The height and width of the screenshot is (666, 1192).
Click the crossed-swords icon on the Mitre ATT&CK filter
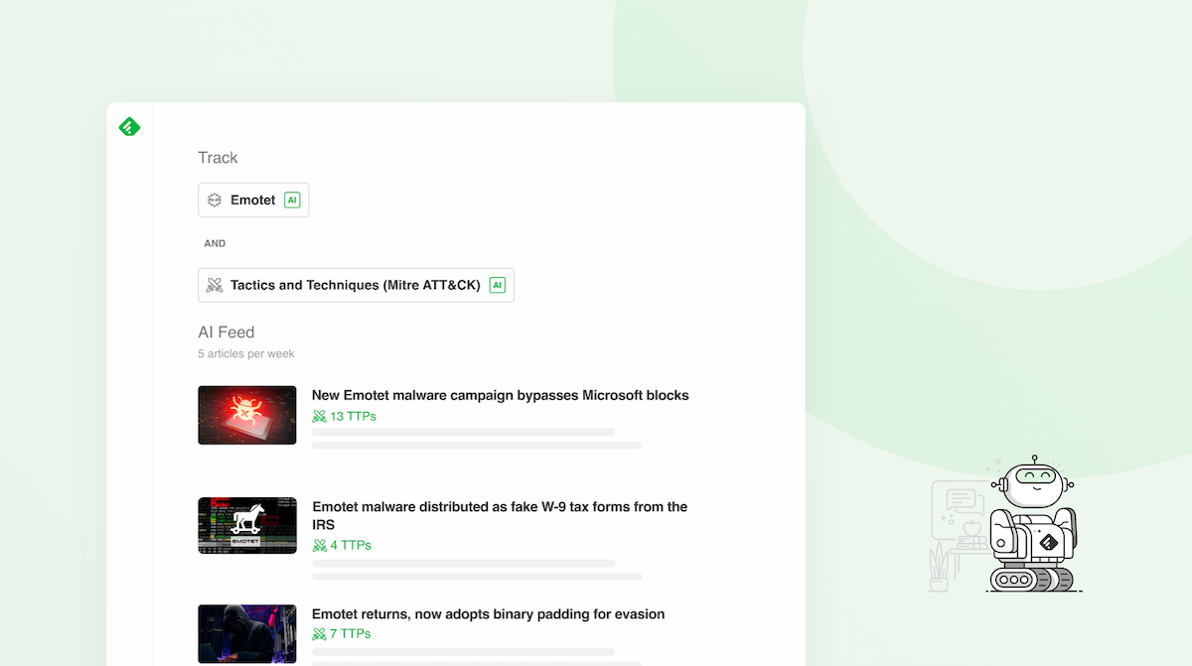(x=215, y=285)
